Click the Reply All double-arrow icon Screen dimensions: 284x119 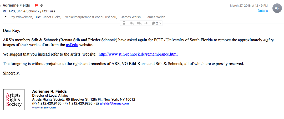pyautogui.click(x=139, y=23)
